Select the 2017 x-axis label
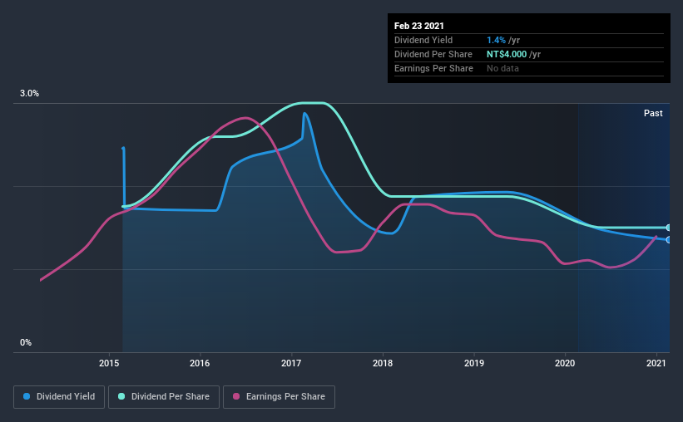683x422 pixels. [291, 363]
